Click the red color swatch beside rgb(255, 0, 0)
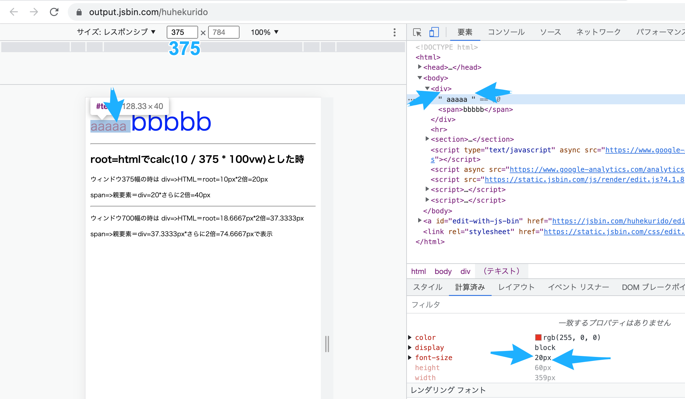685x399 pixels. click(x=538, y=337)
